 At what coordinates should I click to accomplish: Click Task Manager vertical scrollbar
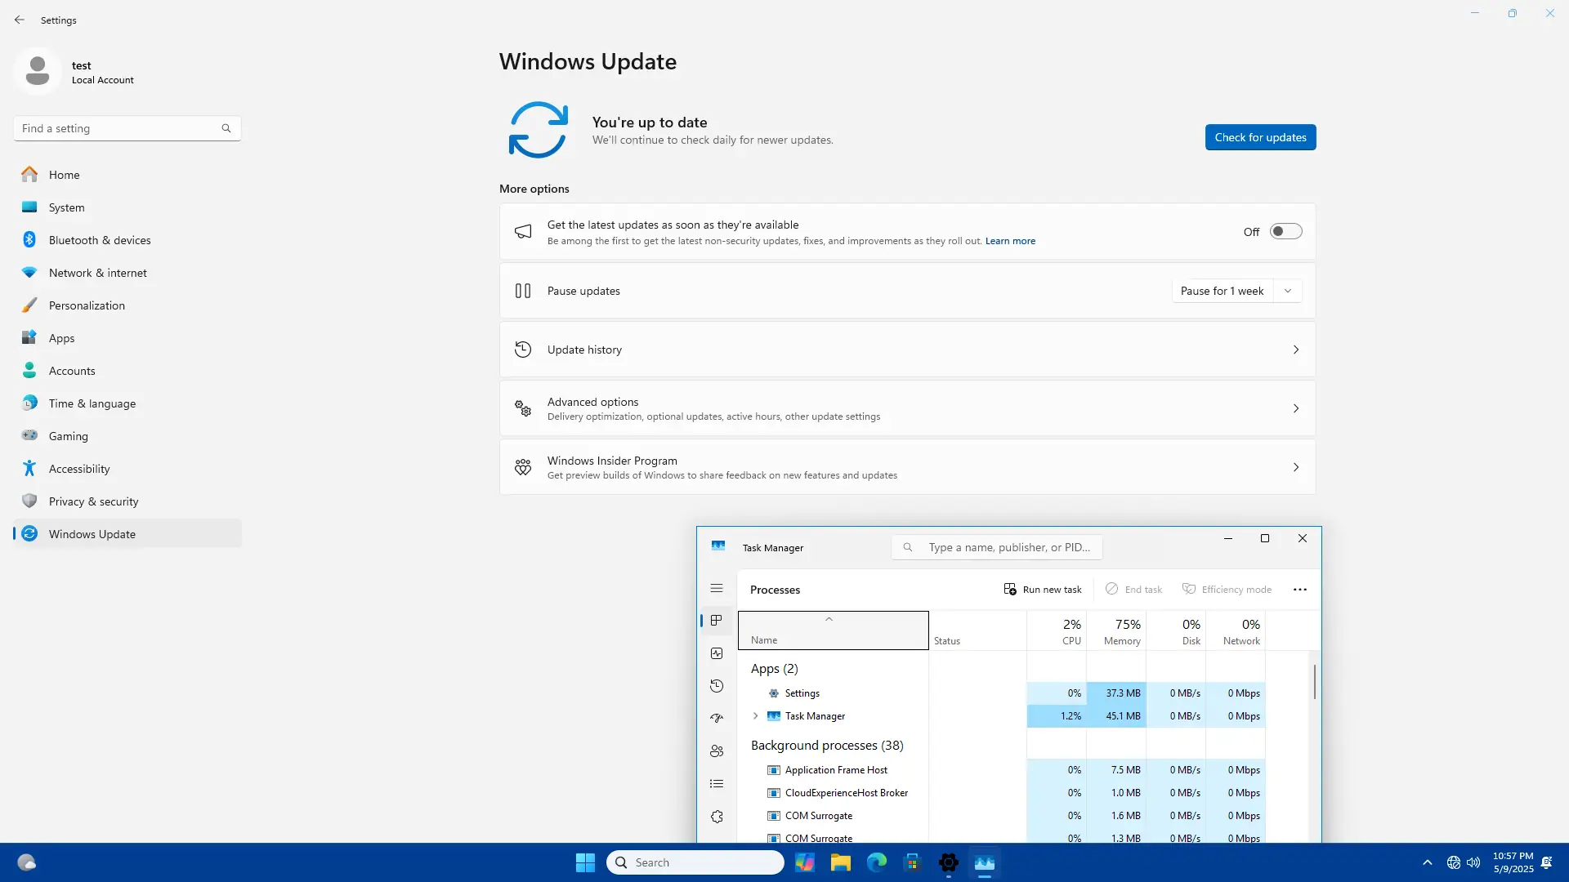(1314, 683)
